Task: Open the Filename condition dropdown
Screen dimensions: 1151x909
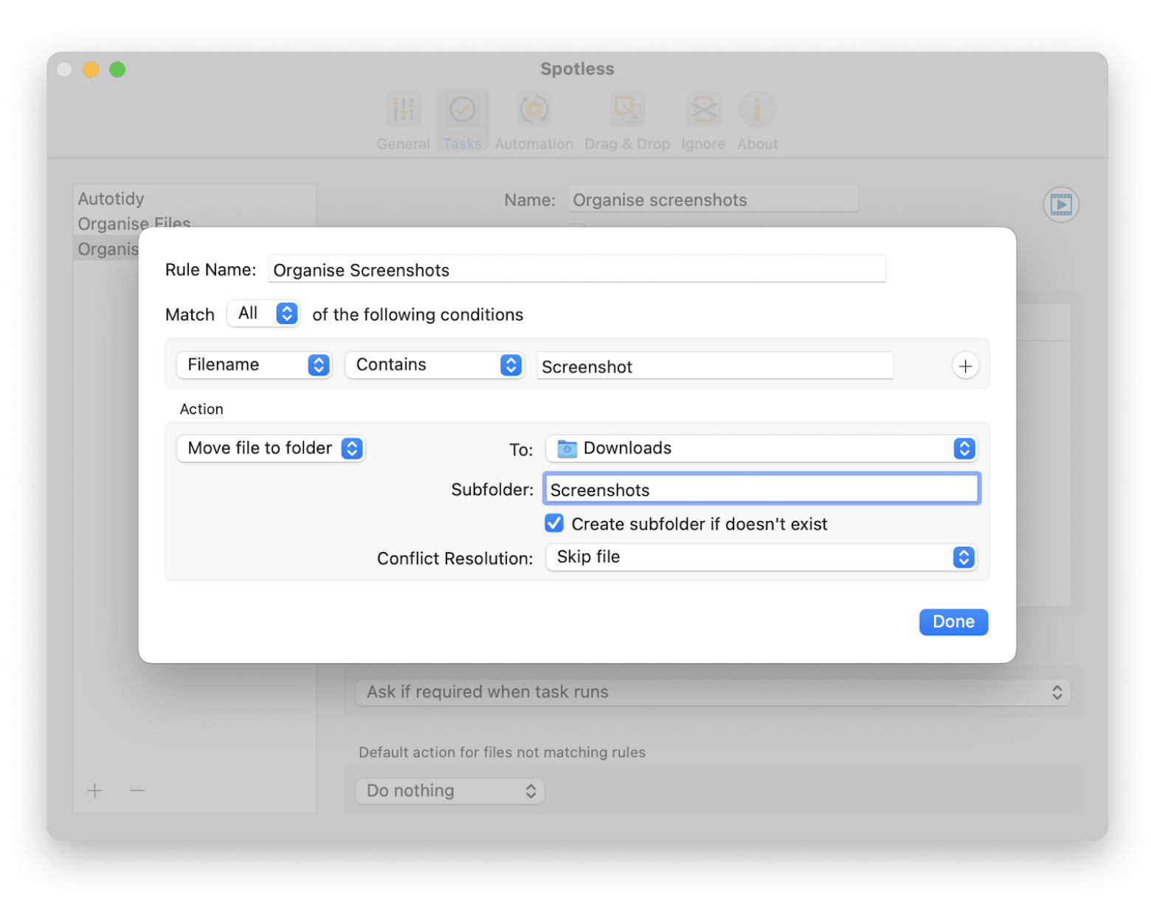Action: coord(254,364)
